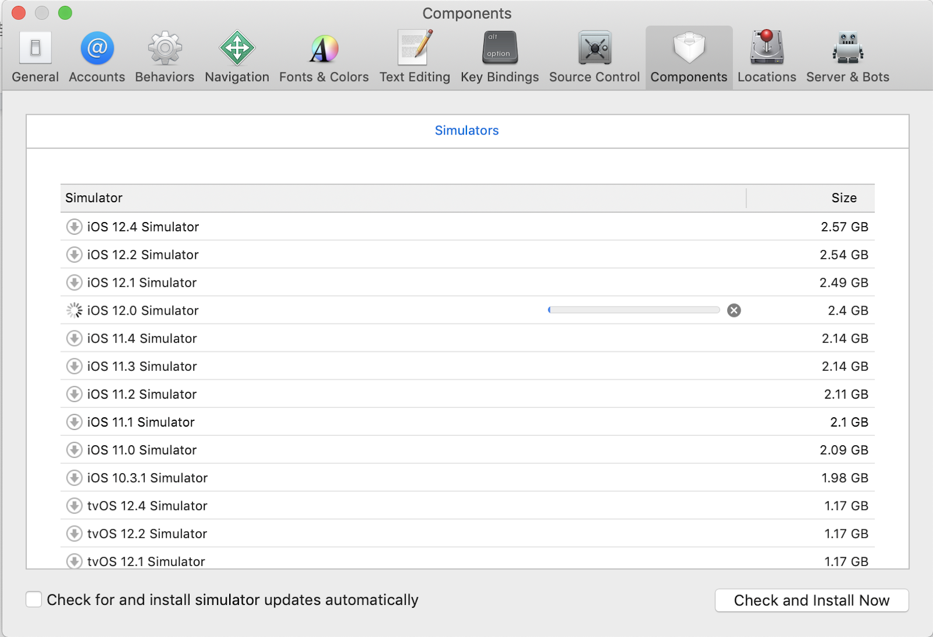
Task: Click the tvOS 12.4 Simulator name
Action: click(148, 506)
